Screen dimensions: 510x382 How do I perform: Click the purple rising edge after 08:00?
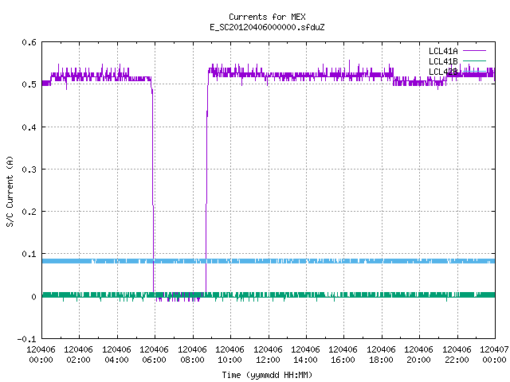coord(206,182)
